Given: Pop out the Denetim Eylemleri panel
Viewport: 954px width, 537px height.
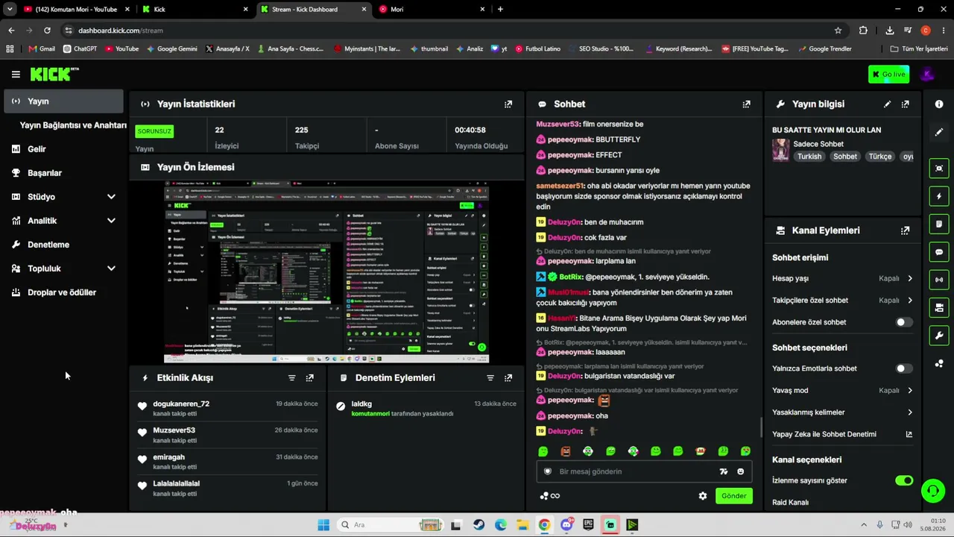Looking at the screenshot, I should pos(508,378).
